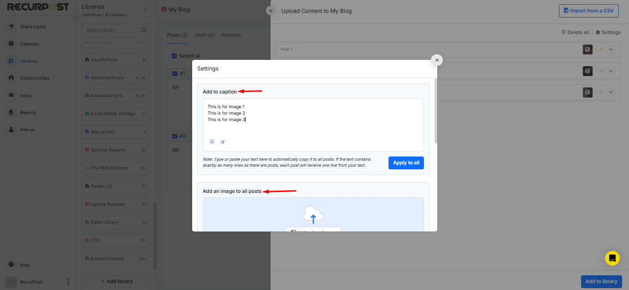The image size is (629, 290).
Task: Click the Add to library button
Action: click(601, 282)
